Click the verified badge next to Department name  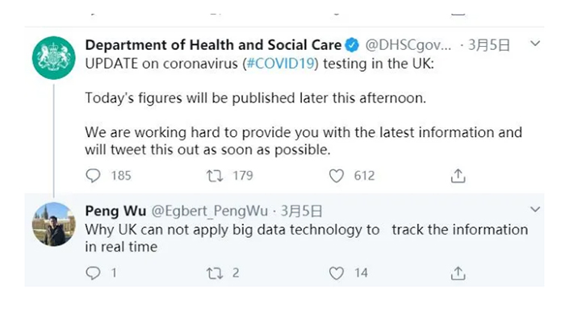pos(352,45)
